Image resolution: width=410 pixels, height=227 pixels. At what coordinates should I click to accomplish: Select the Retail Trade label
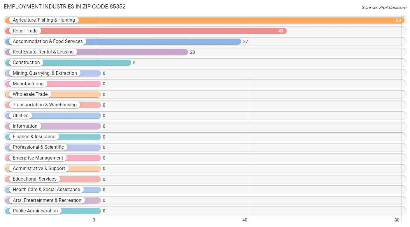click(x=25, y=31)
